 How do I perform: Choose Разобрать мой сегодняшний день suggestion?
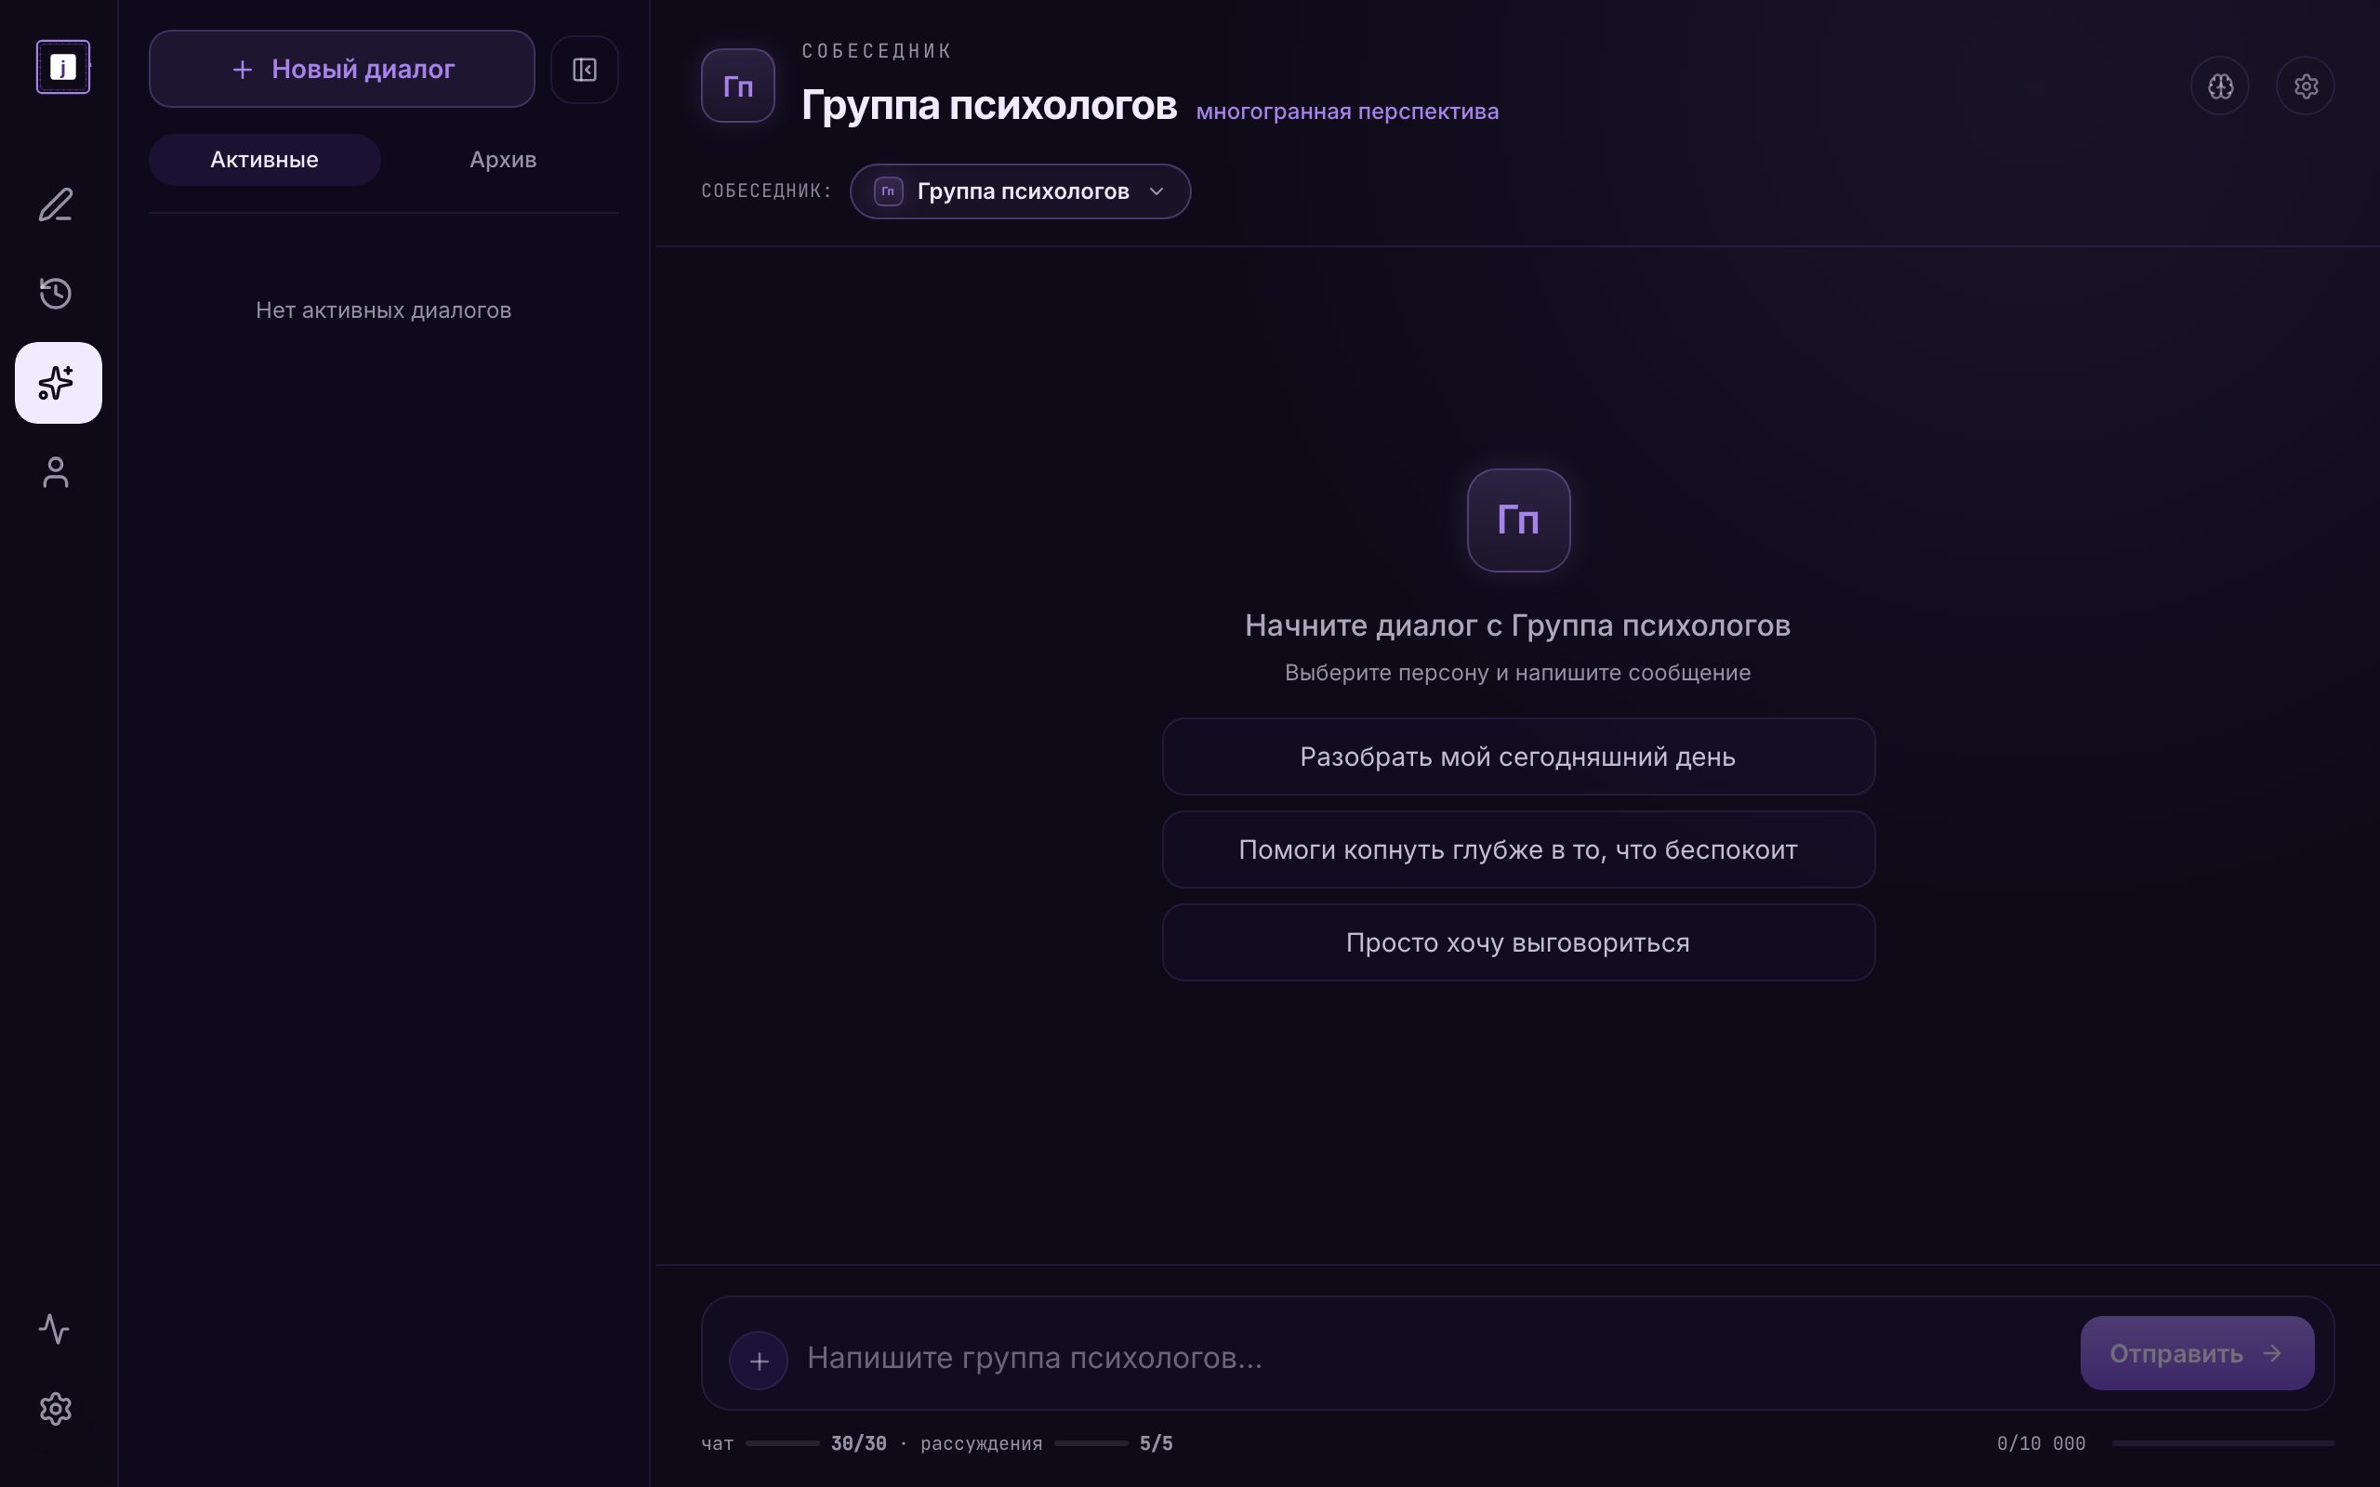tap(1518, 757)
